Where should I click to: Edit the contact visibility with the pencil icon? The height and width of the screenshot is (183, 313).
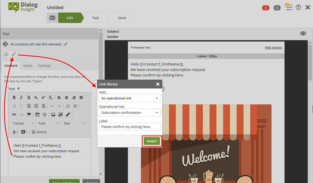pyautogui.click(x=66, y=44)
